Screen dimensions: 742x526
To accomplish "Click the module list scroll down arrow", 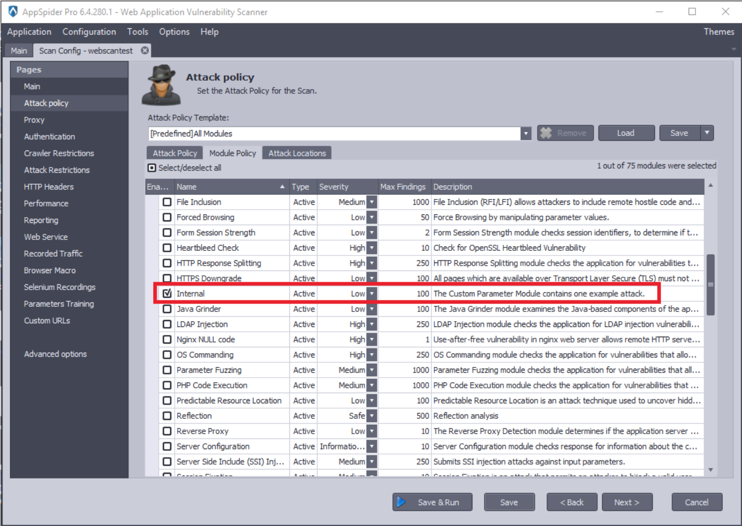I will (x=711, y=470).
